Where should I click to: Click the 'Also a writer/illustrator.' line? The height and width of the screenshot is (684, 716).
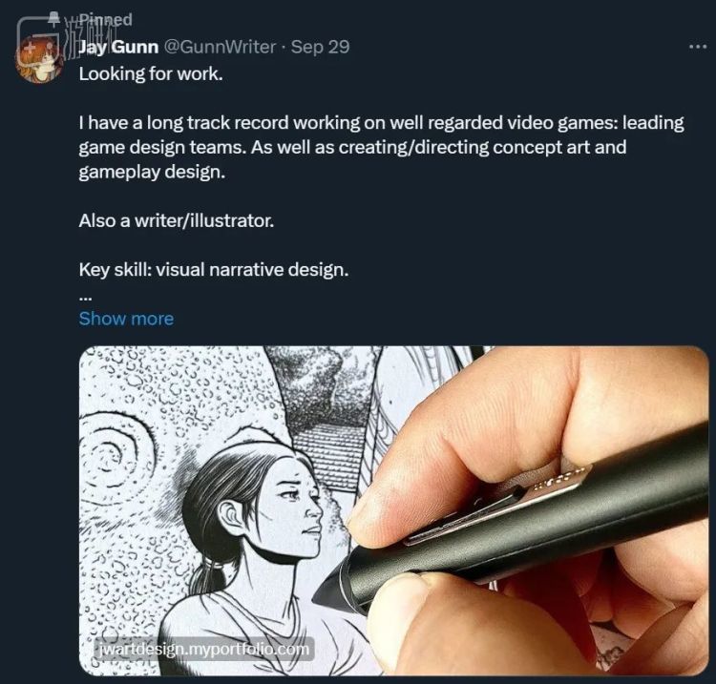click(x=177, y=221)
